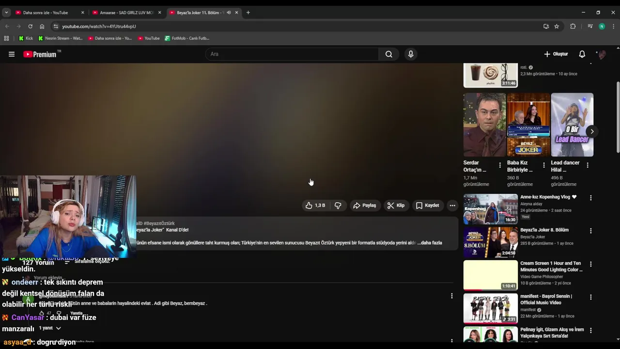This screenshot has height=349, width=620.
Task: Click the search magnifier button
Action: click(389, 54)
